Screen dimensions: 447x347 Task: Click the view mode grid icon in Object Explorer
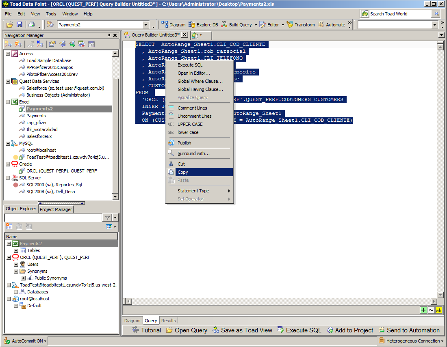tap(109, 226)
